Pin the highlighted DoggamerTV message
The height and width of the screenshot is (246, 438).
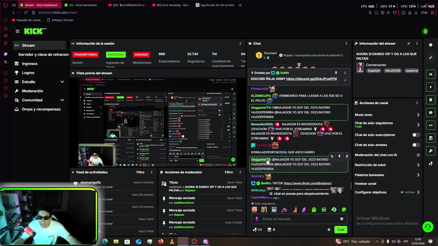[x=339, y=156]
